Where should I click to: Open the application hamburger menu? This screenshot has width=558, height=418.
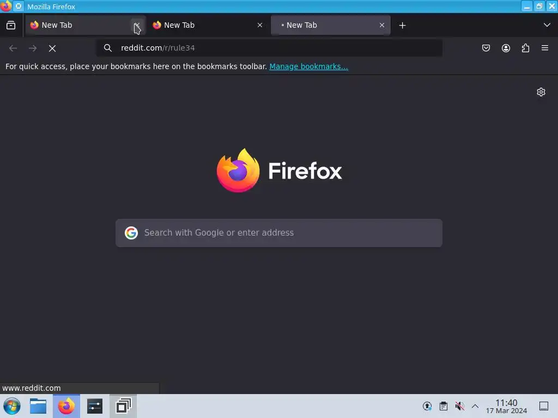point(545,48)
